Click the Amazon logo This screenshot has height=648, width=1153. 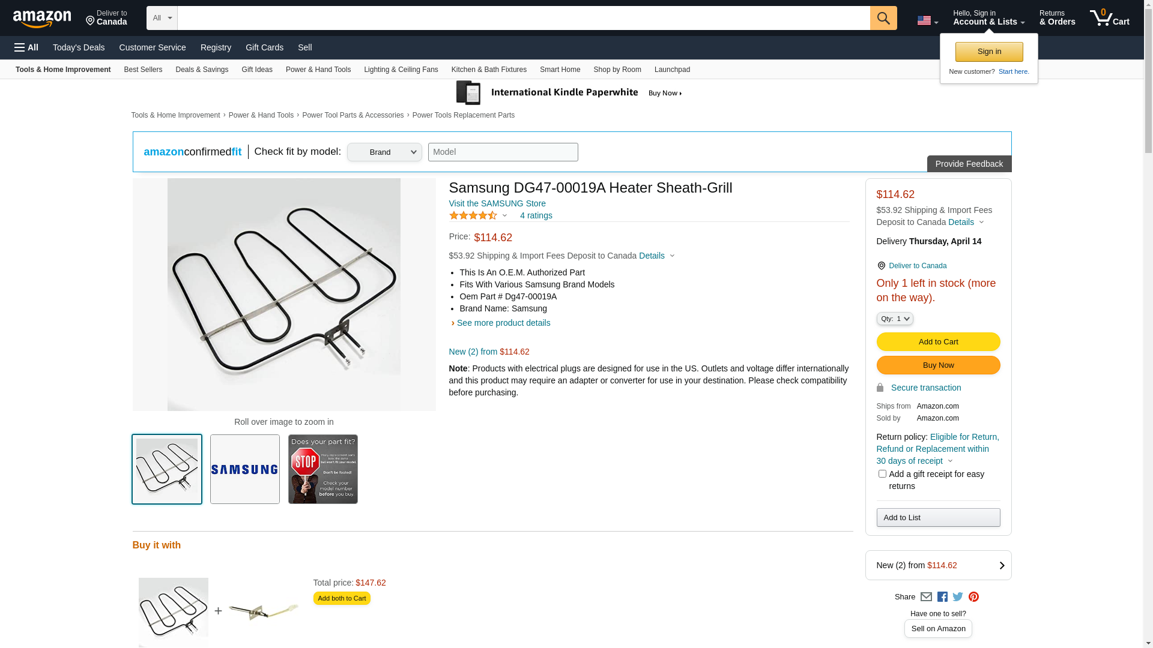(x=42, y=19)
